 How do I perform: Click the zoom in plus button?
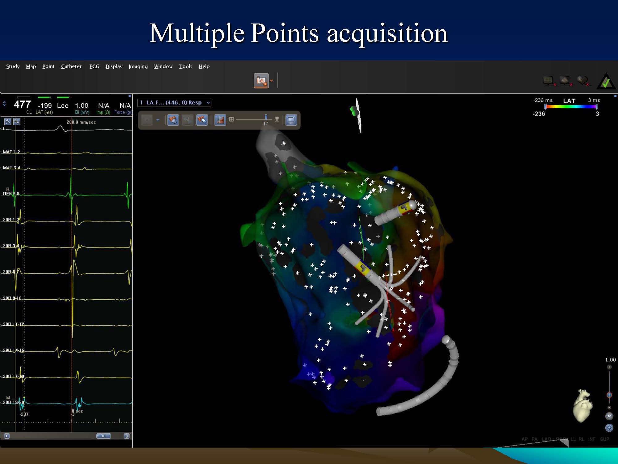tap(609, 367)
